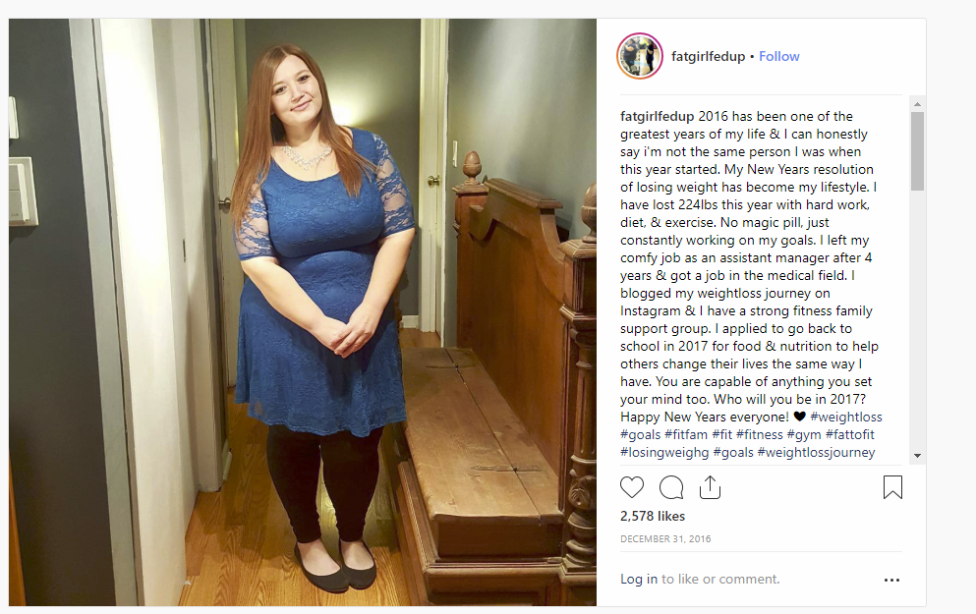View the 2,578 likes list
Viewport: 976px width, 614px height.
click(653, 516)
